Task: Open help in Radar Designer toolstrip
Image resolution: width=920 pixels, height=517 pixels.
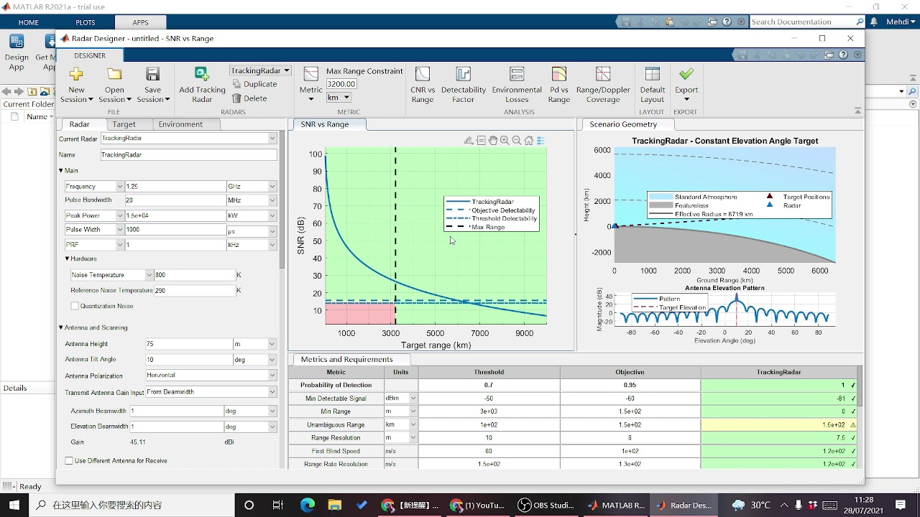Action: click(x=844, y=55)
